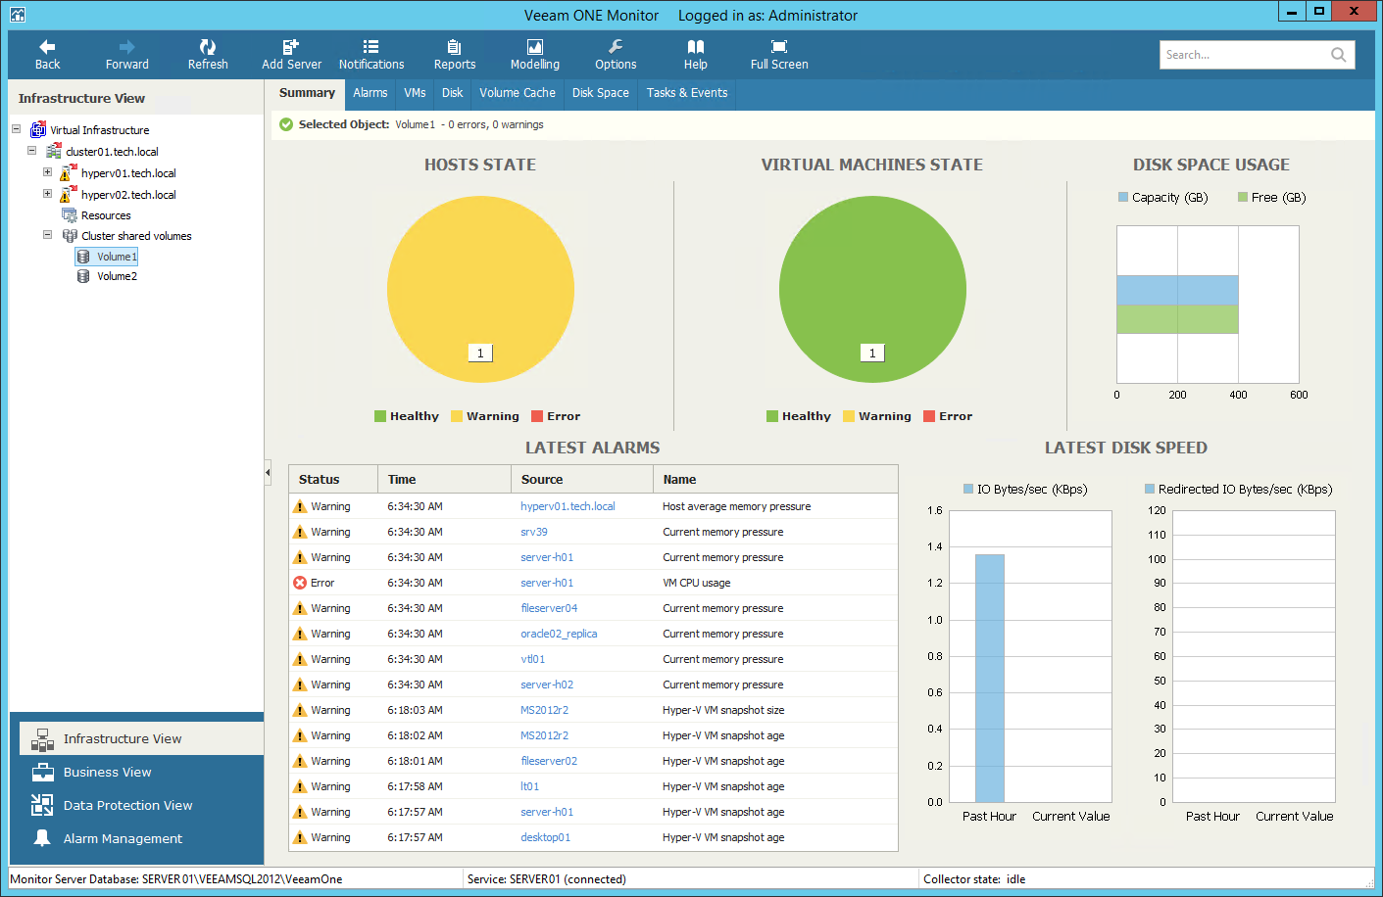The width and height of the screenshot is (1383, 897).
Task: Expand the hyperv02.tech.local node
Action: [x=47, y=194]
